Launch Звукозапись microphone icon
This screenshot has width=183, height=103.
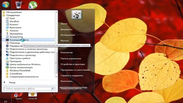(7, 34)
